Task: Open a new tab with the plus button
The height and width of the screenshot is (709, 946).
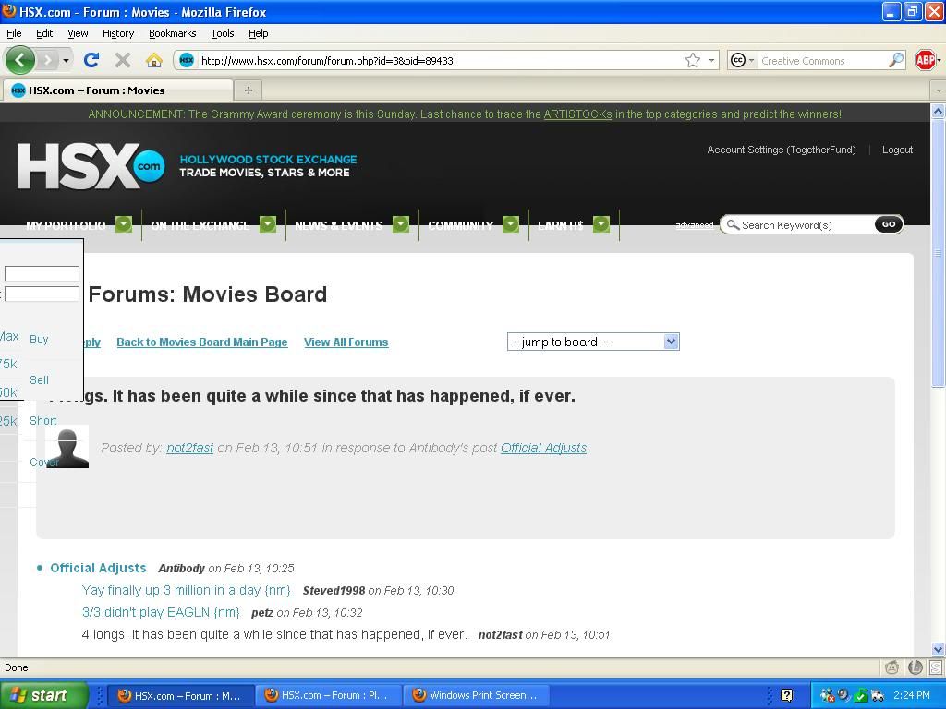Action: (x=248, y=90)
